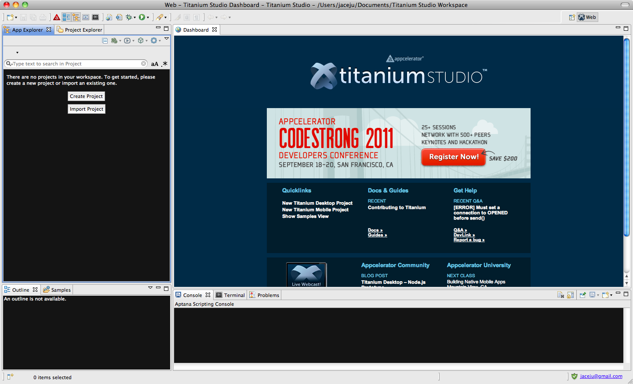Open the Run dropdown arrow

[x=148, y=18]
